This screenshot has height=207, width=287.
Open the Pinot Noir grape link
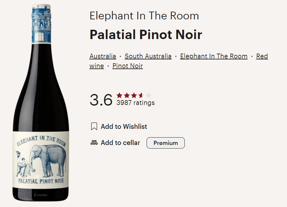(x=127, y=66)
